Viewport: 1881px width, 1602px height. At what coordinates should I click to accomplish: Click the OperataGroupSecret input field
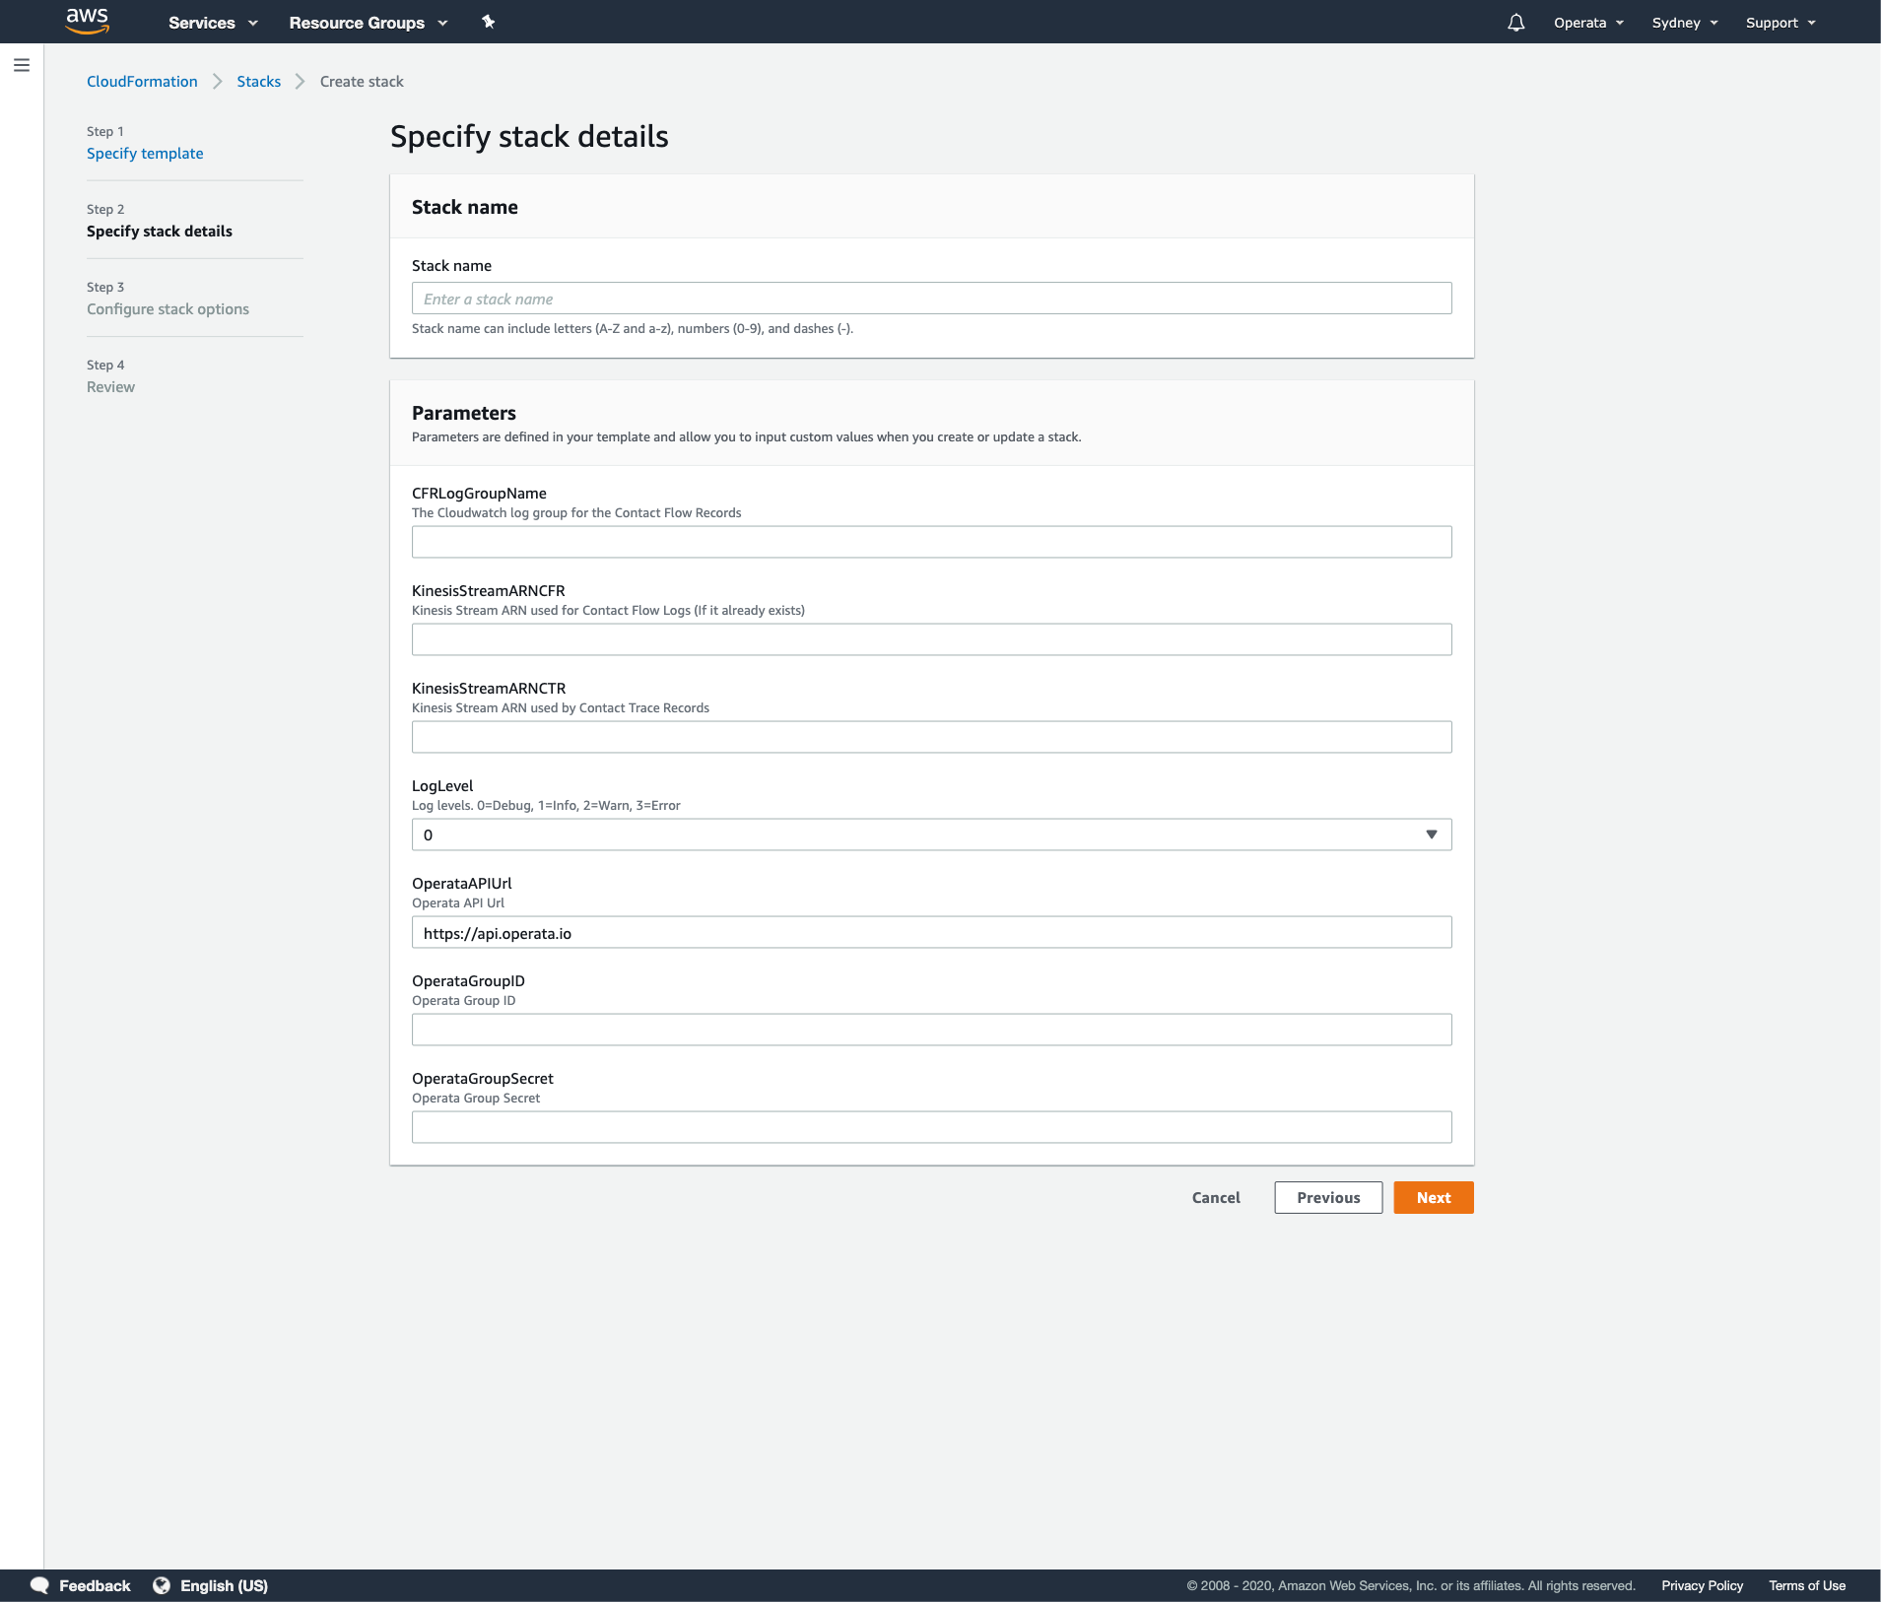pyautogui.click(x=931, y=1127)
